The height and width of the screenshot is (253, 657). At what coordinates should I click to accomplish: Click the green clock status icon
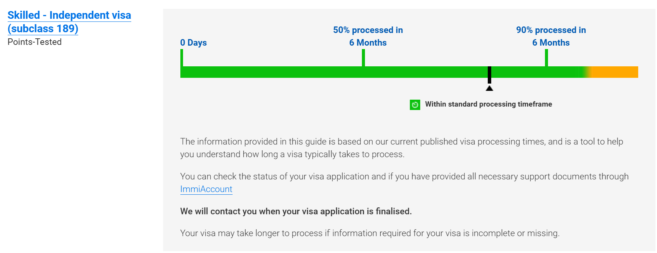pyautogui.click(x=415, y=105)
